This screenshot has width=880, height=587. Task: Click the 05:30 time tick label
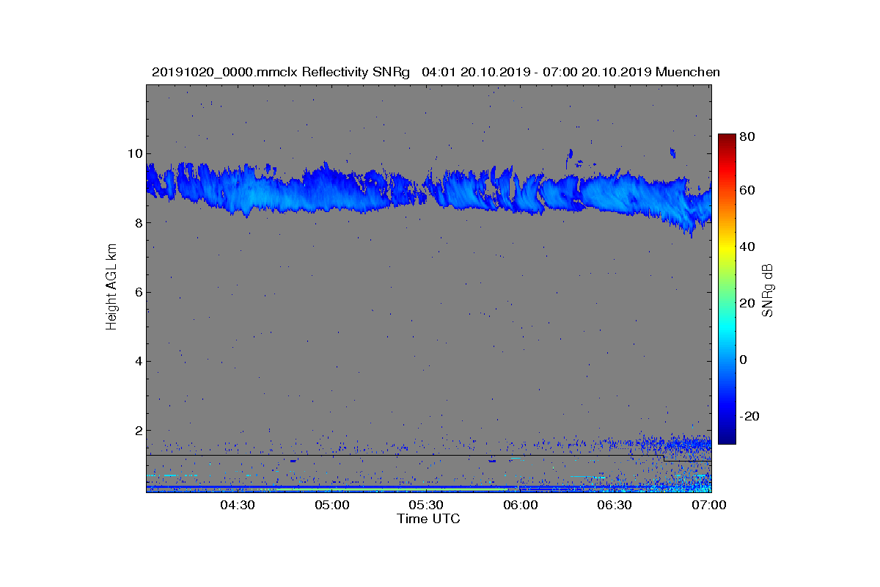[426, 505]
